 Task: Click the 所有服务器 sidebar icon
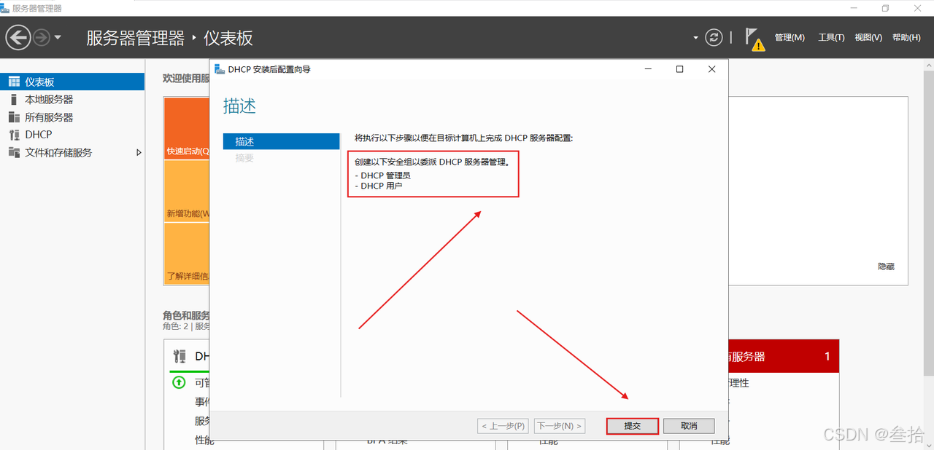pyautogui.click(x=14, y=117)
